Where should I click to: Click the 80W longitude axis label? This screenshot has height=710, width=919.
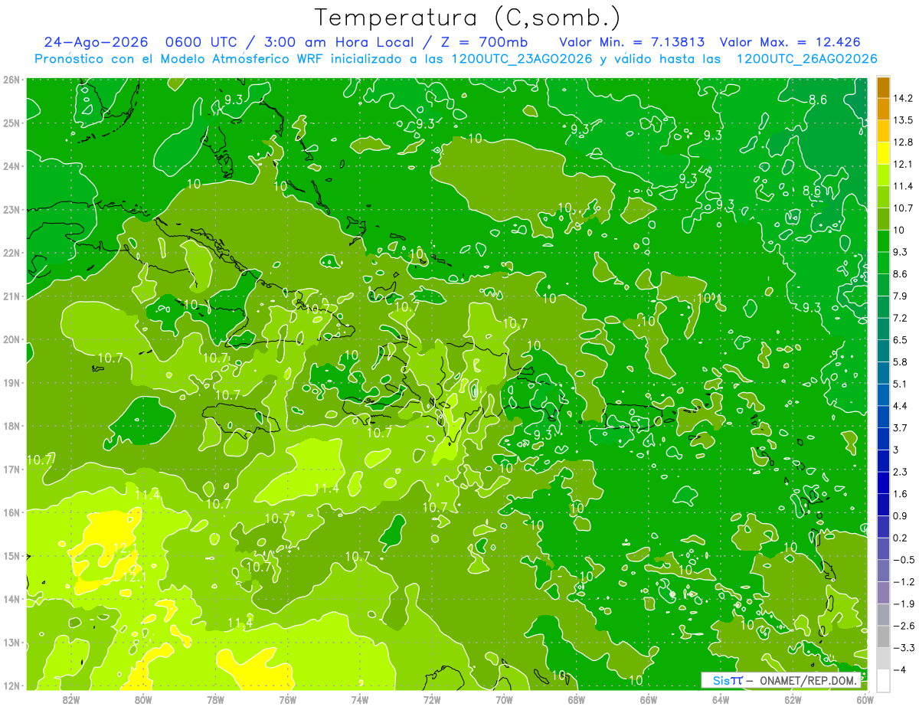pyautogui.click(x=143, y=699)
